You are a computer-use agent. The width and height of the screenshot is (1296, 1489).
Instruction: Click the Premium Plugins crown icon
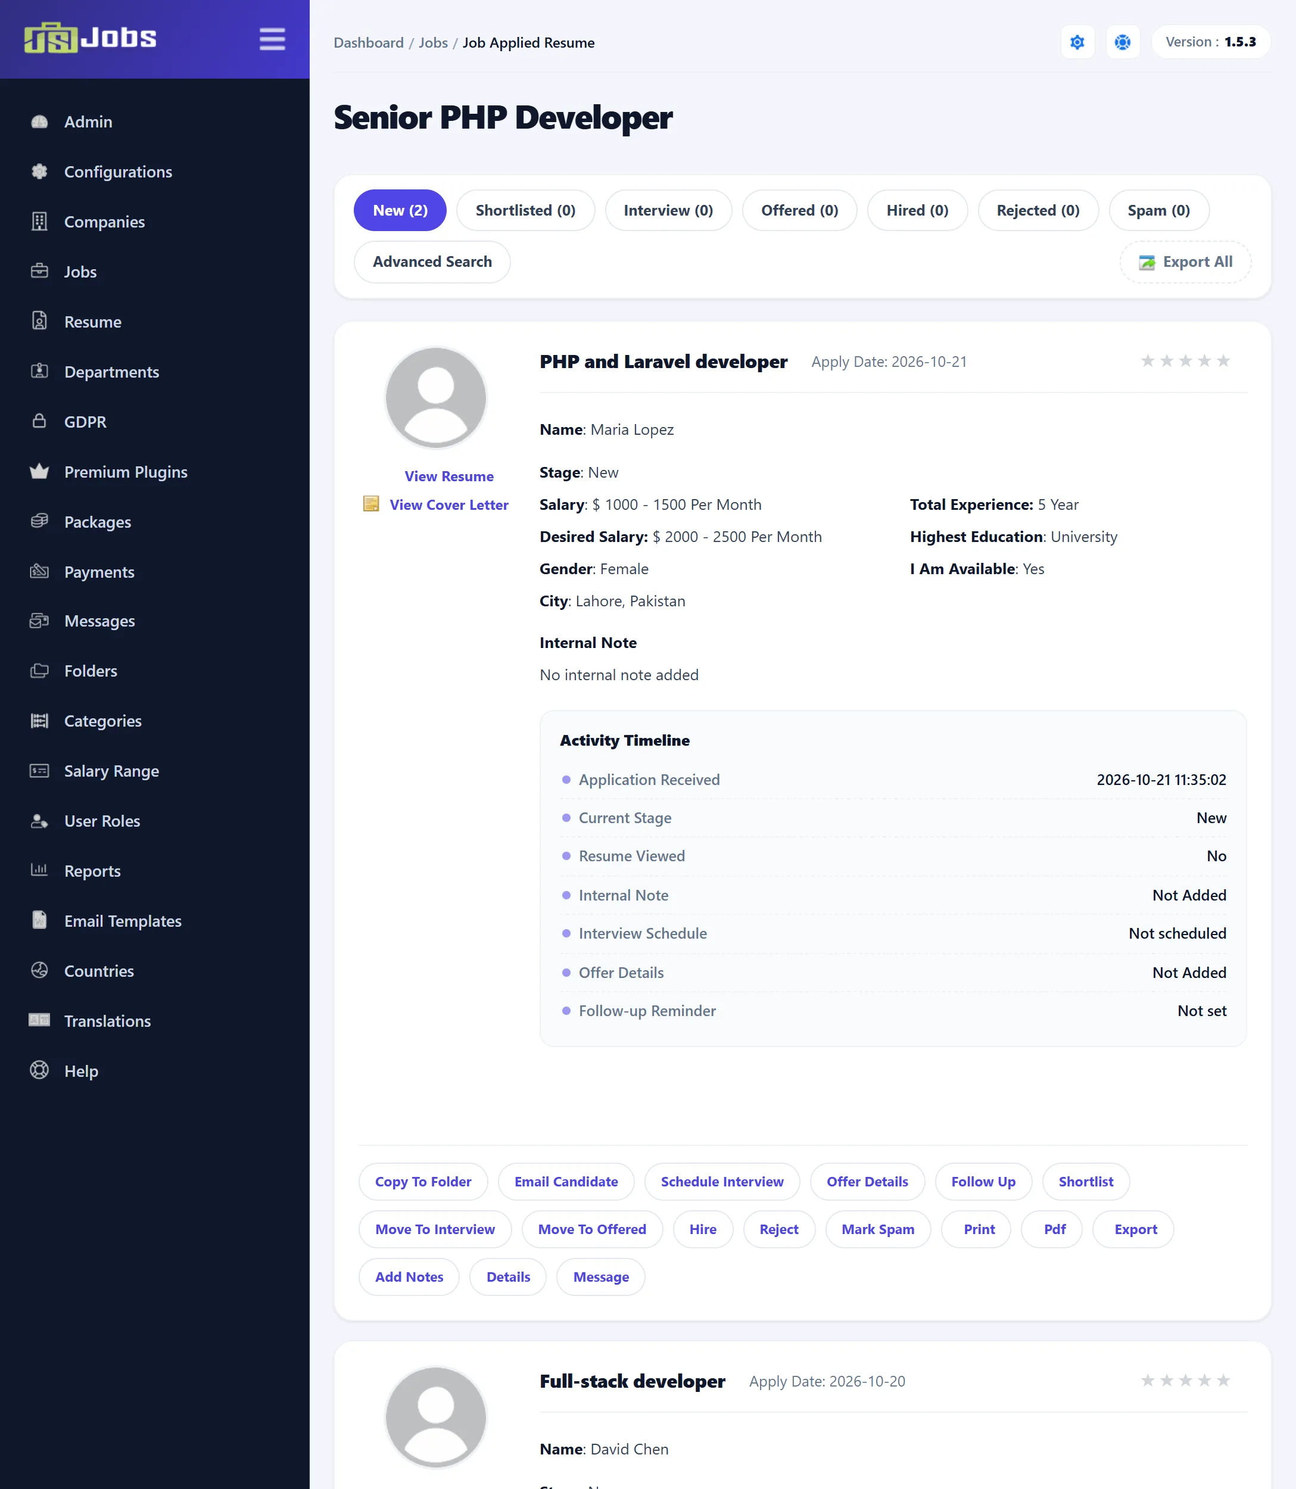click(x=40, y=472)
